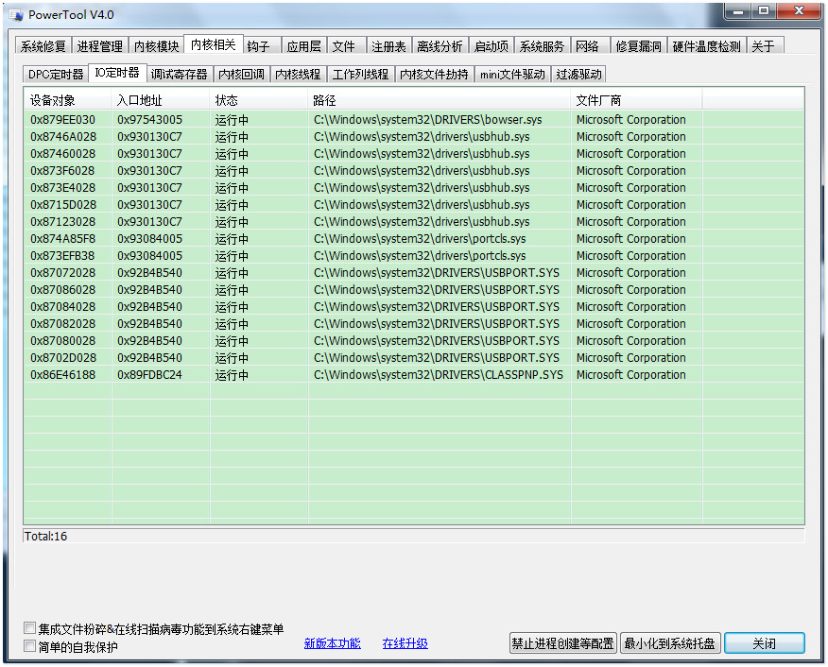
Task: Open the 启动项 tab
Action: [492, 46]
